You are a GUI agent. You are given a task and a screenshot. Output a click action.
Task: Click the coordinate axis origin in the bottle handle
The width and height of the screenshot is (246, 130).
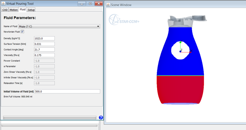180,51
